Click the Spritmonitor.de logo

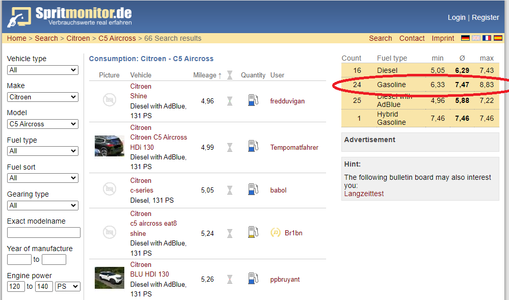click(x=70, y=17)
